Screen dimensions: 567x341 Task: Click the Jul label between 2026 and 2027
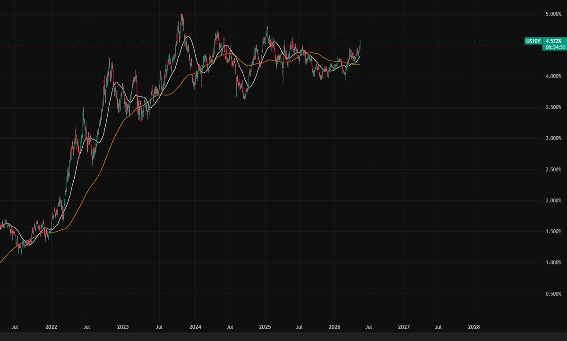click(x=369, y=326)
